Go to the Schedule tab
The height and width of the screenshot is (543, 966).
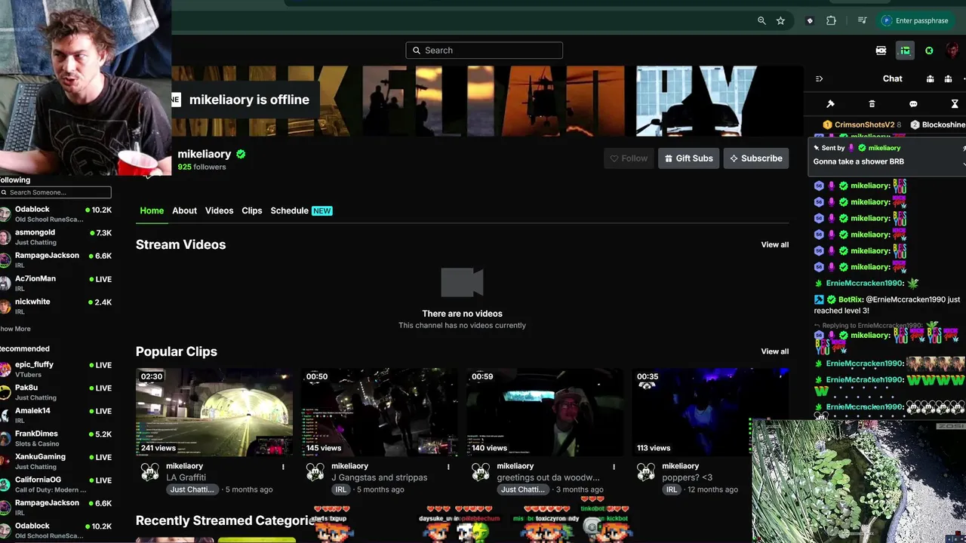301,210
